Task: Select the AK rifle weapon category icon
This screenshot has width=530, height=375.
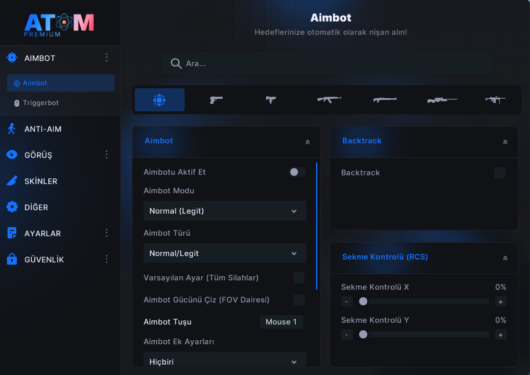Action: click(329, 100)
